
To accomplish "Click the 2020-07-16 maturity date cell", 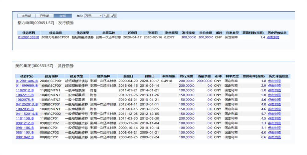I will coord(153,37).
